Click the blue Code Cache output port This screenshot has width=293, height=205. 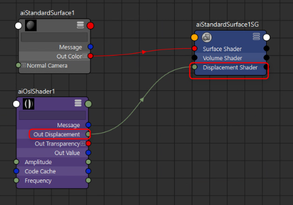point(88,171)
